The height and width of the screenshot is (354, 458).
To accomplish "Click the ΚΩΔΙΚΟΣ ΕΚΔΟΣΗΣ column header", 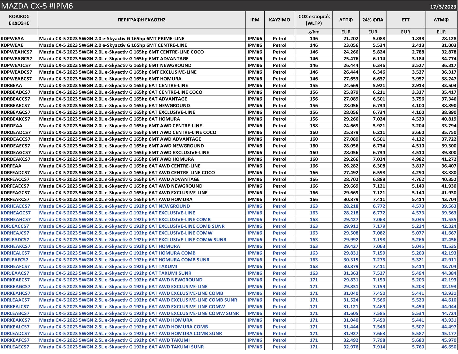I will (19, 20).
